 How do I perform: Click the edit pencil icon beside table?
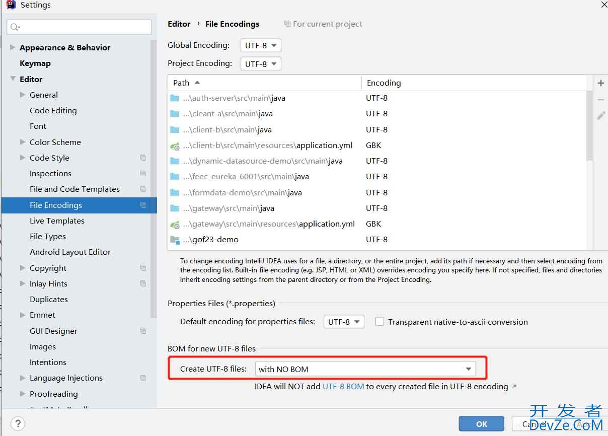(x=600, y=116)
